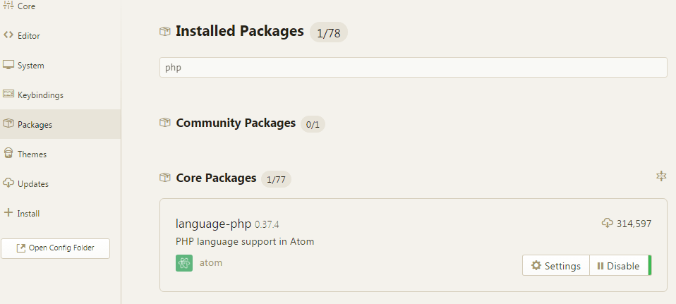This screenshot has height=304, width=676.
Task: Disable the language-php package
Action: 618,266
